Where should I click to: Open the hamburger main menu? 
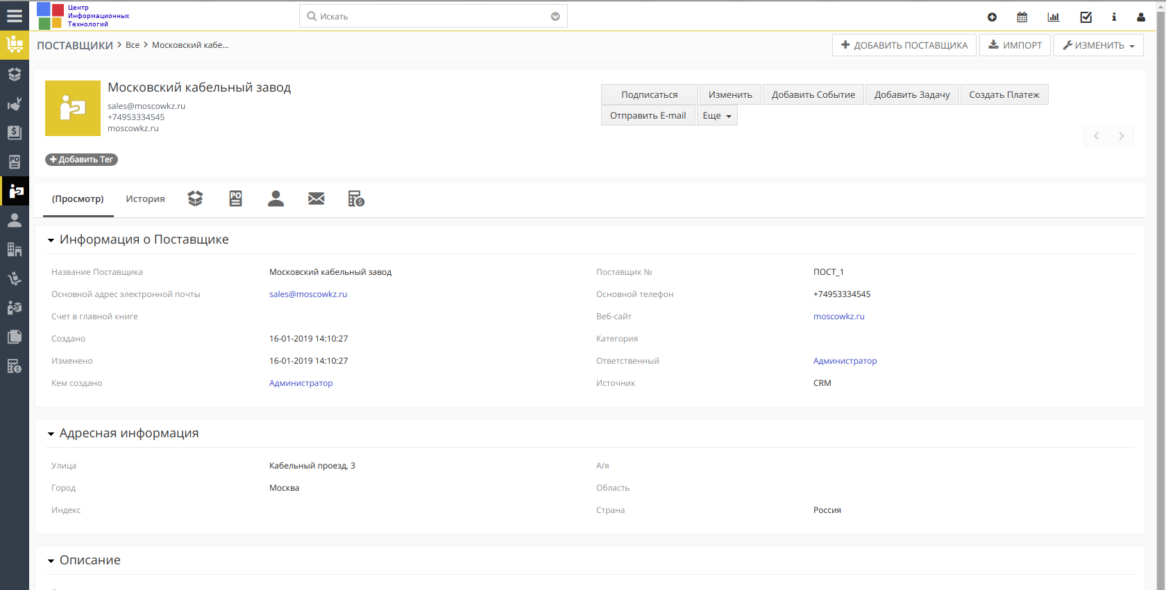[x=15, y=15]
